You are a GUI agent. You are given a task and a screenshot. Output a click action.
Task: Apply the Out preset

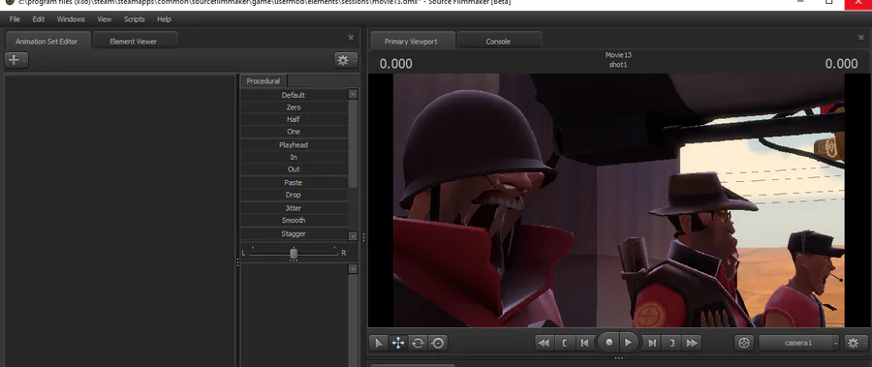[x=294, y=169]
